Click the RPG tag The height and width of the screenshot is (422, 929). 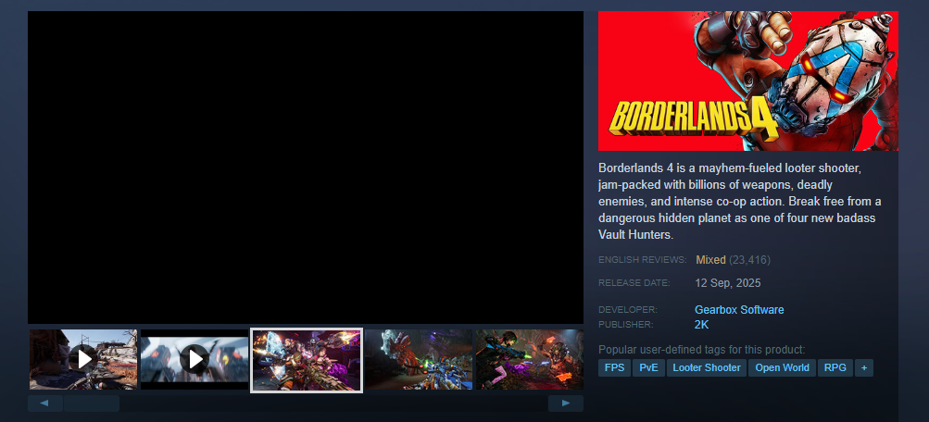pyautogui.click(x=835, y=367)
